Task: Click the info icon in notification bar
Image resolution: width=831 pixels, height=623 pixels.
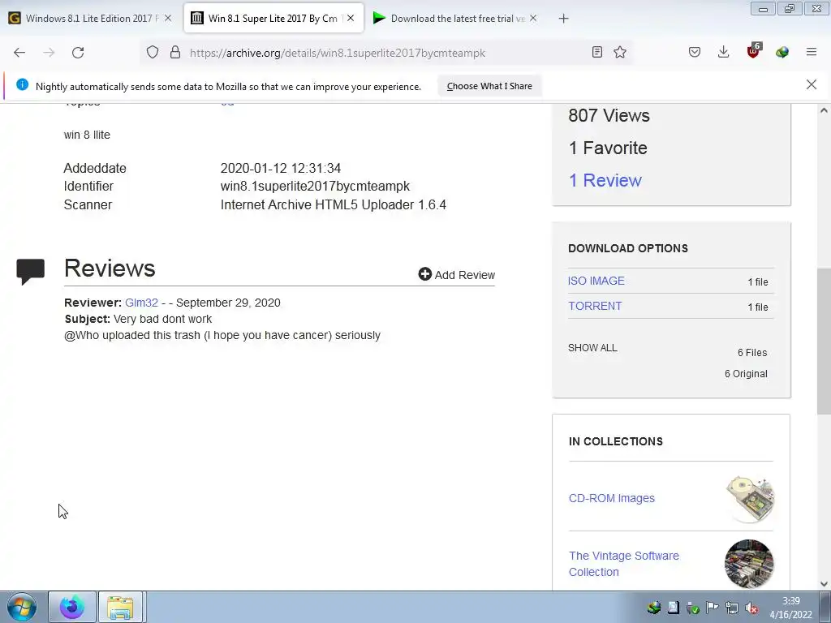Action: coord(22,84)
